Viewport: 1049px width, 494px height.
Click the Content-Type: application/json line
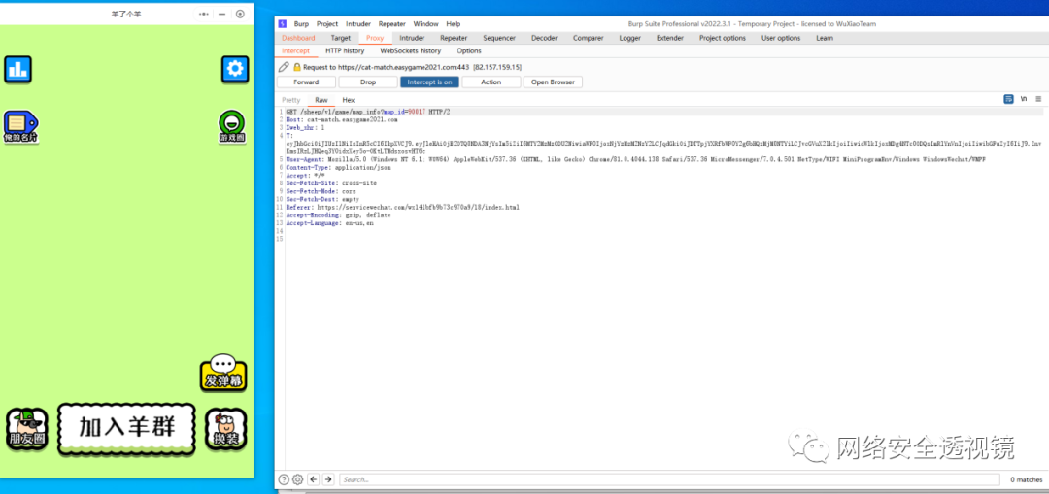pyautogui.click(x=338, y=168)
